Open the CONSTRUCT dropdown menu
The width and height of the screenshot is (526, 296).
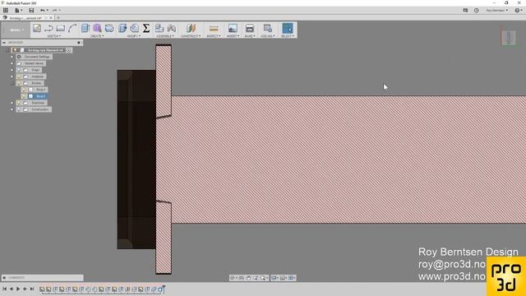pyautogui.click(x=191, y=36)
